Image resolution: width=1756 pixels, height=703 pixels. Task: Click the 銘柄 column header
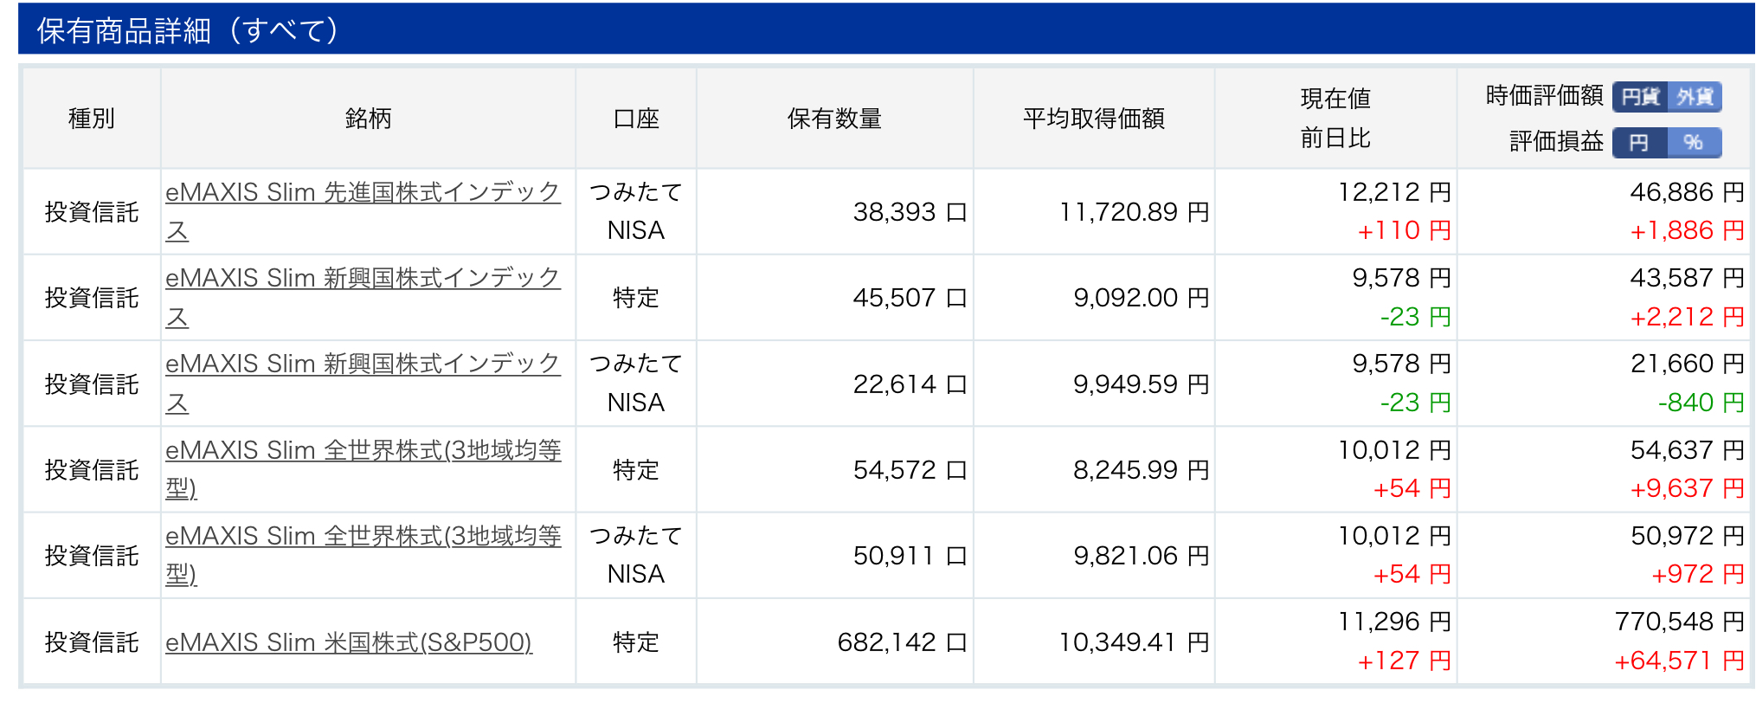click(x=368, y=119)
